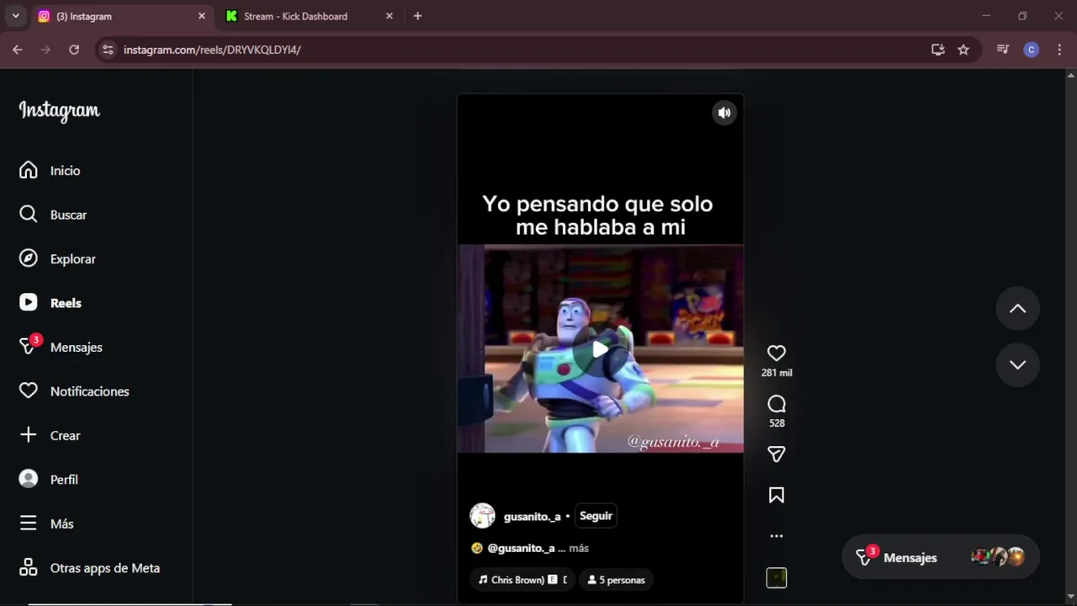Install app icon in address bar

coord(937,50)
